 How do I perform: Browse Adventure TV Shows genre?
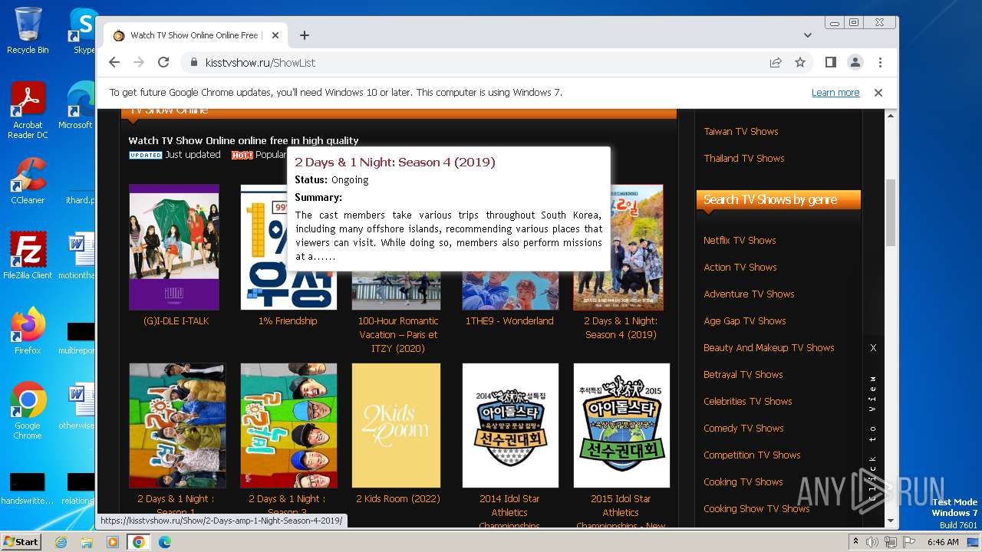click(x=749, y=294)
